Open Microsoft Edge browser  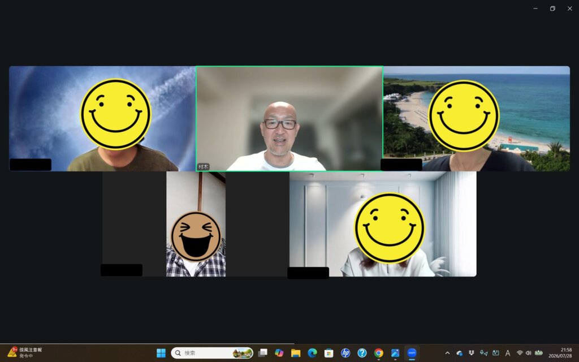(312, 353)
